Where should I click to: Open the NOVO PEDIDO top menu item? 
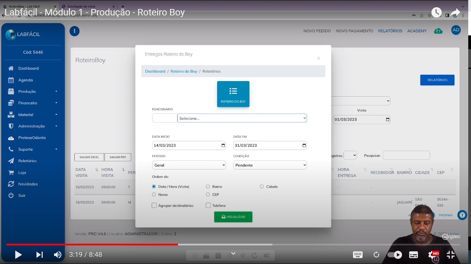[x=317, y=31]
